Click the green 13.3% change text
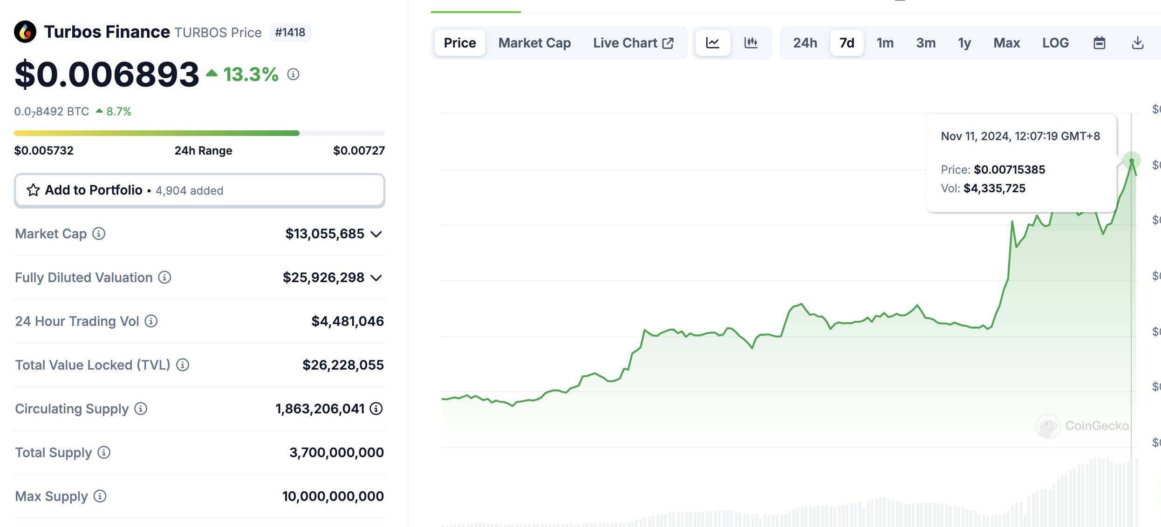1161x527 pixels. point(251,74)
